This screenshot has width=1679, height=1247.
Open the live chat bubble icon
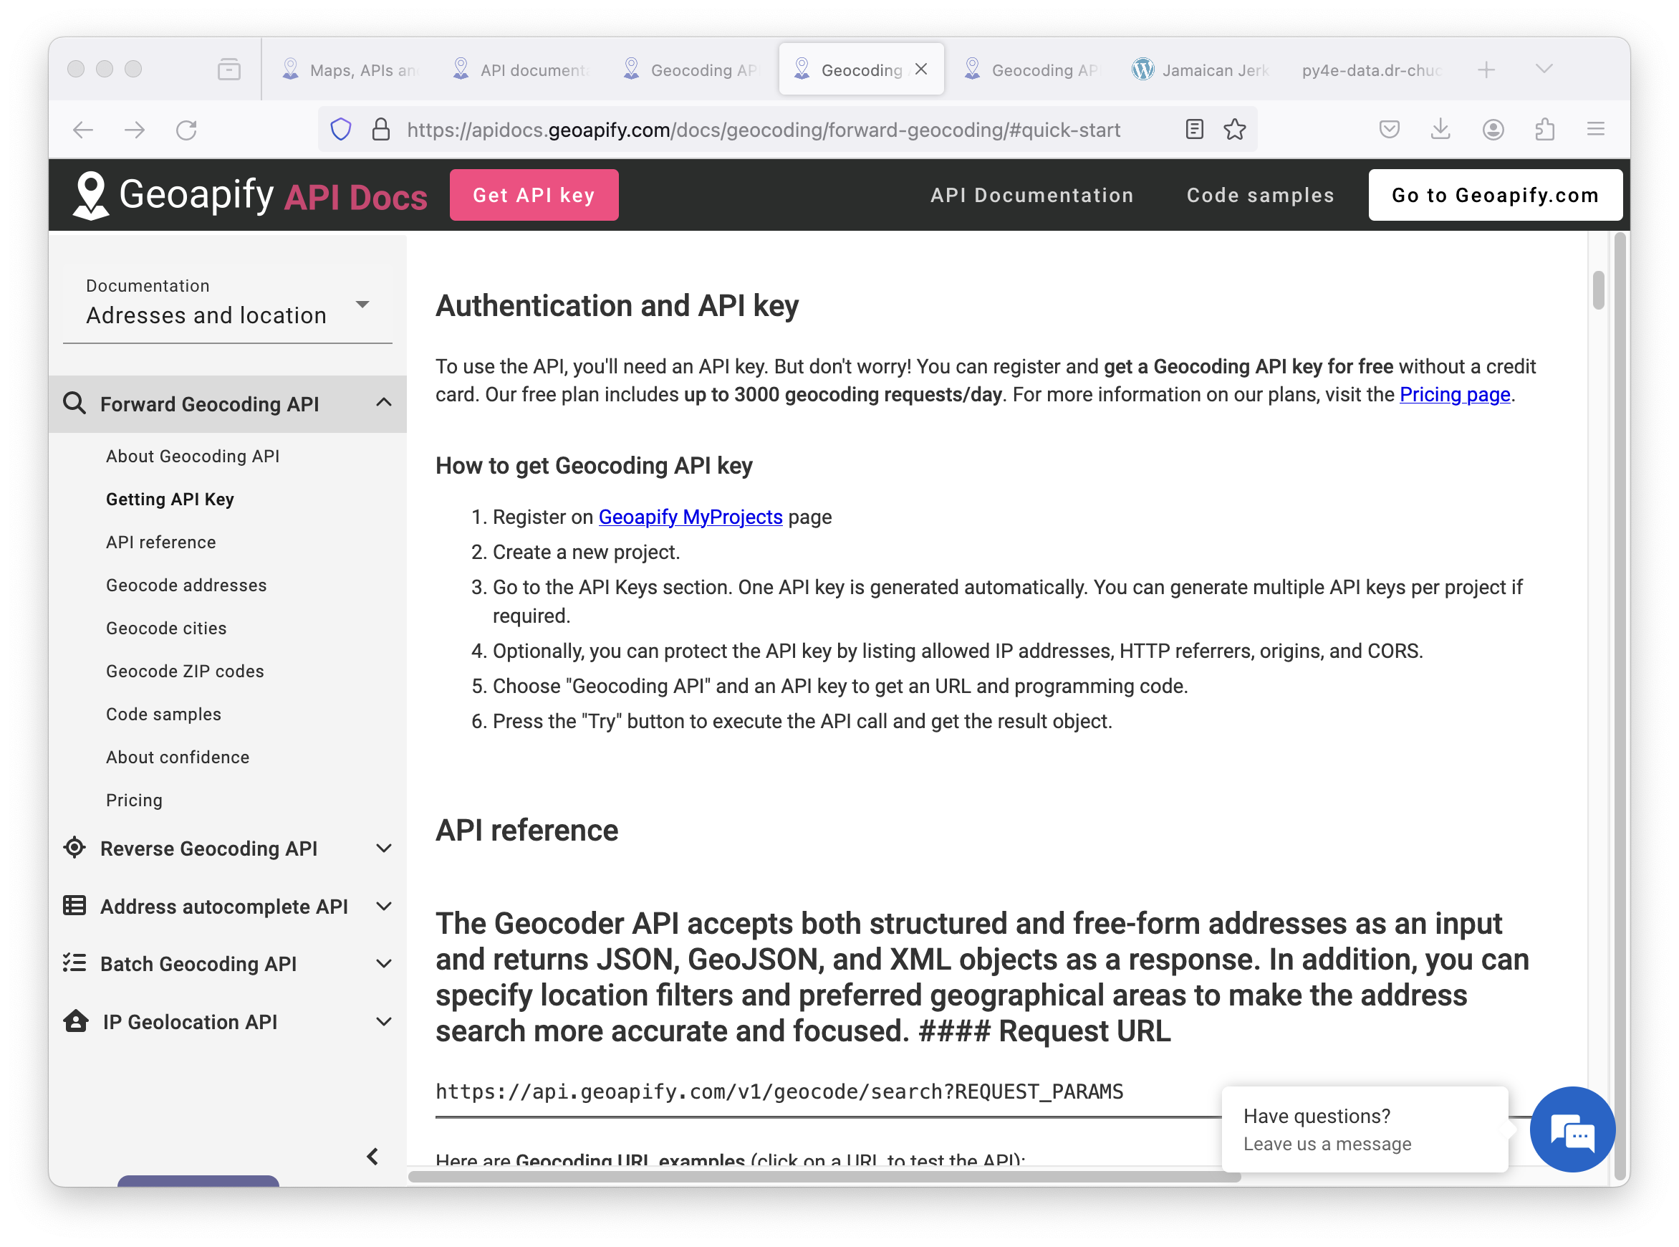(x=1572, y=1129)
